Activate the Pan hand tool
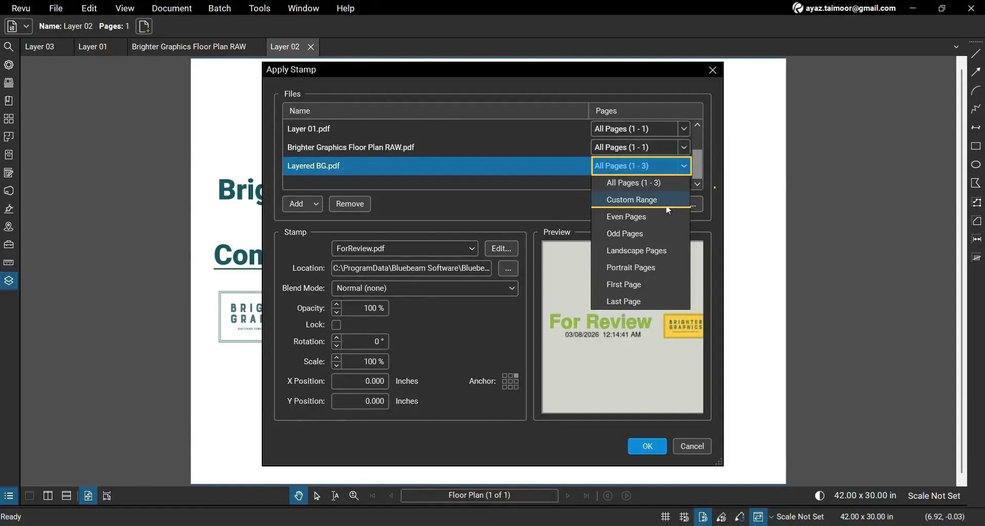The height and width of the screenshot is (526, 985). point(298,496)
